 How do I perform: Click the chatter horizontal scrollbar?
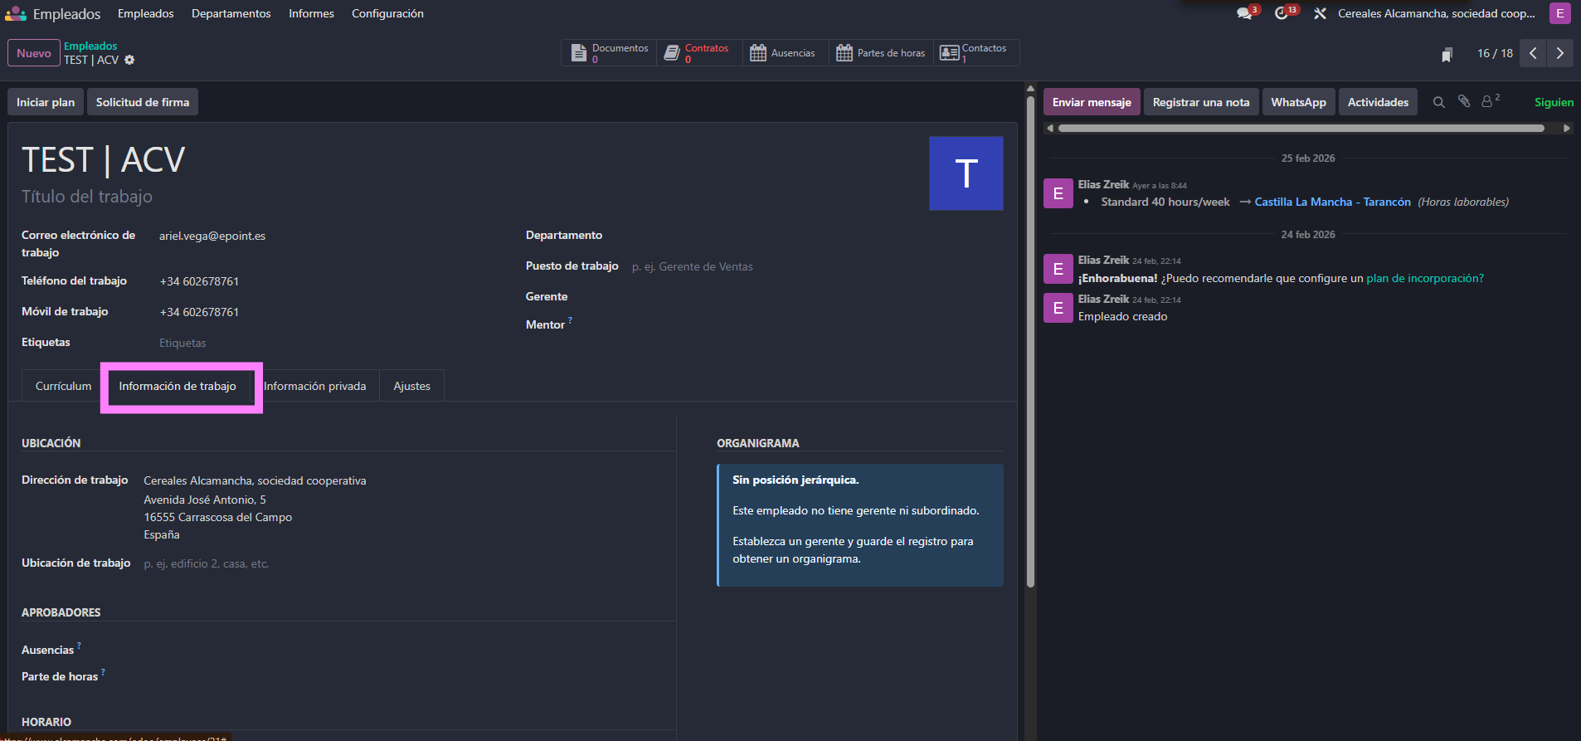[1301, 129]
